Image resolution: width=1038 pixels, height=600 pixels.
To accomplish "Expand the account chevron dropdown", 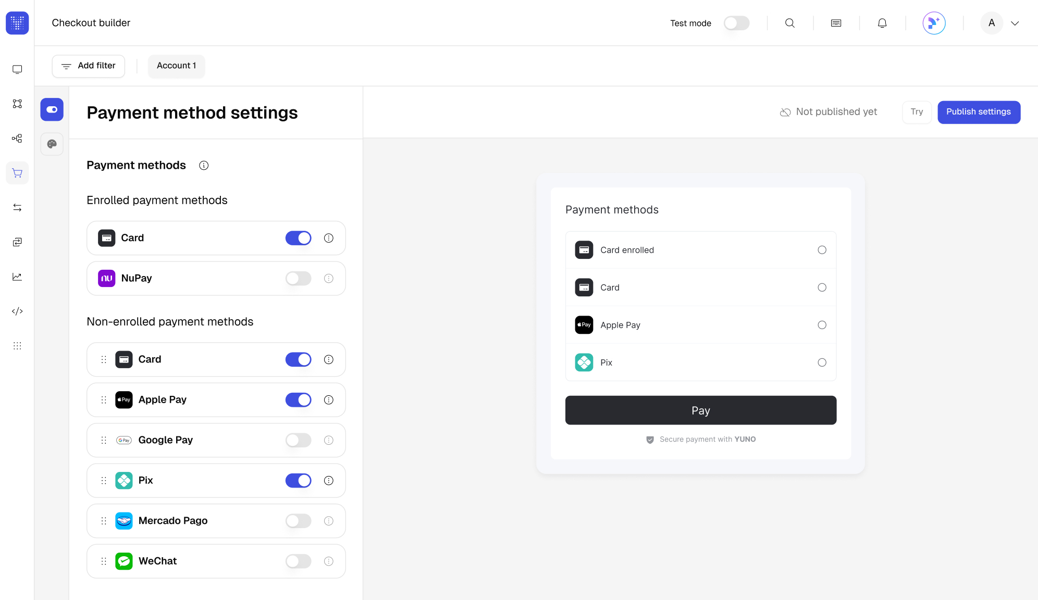I will (x=1015, y=23).
